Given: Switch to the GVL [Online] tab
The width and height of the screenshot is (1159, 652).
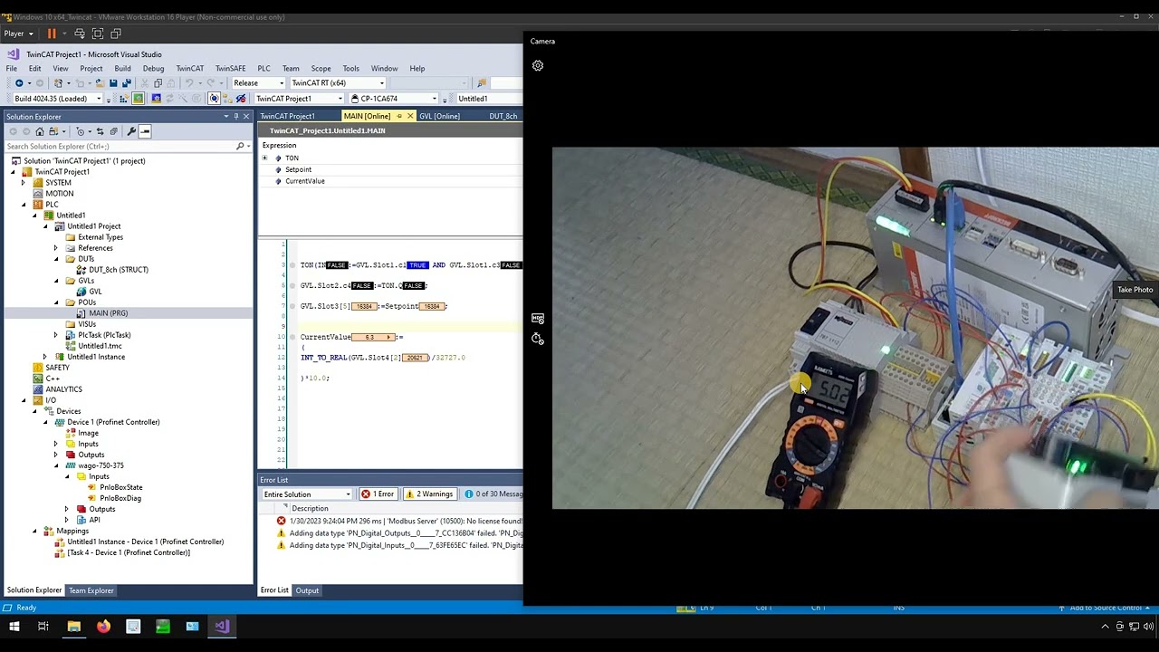Looking at the screenshot, I should click(x=439, y=116).
